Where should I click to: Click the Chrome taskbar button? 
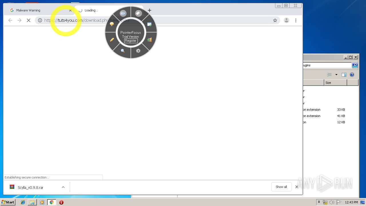pyautogui.click(x=51, y=202)
